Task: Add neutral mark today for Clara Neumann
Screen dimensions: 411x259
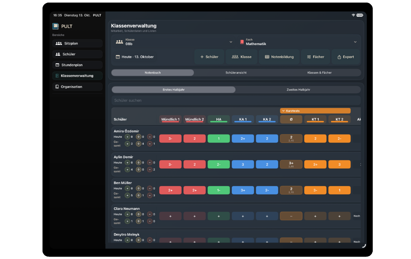Action: coord(139,214)
